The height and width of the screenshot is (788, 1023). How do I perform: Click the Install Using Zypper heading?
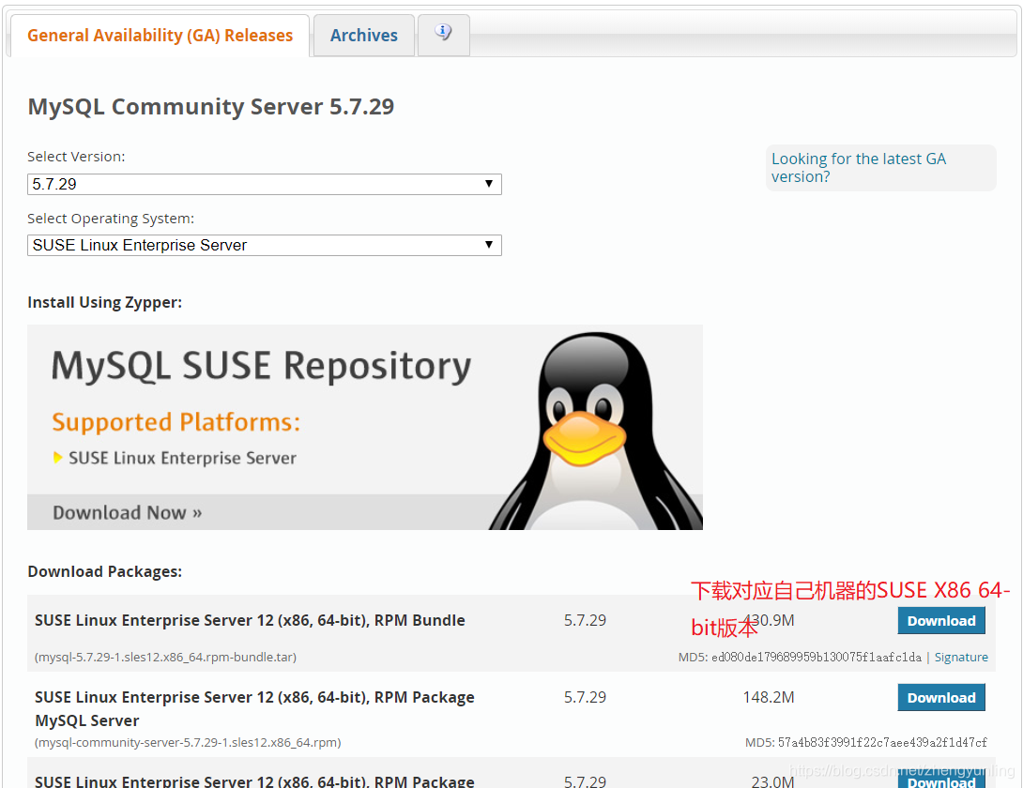click(x=105, y=303)
